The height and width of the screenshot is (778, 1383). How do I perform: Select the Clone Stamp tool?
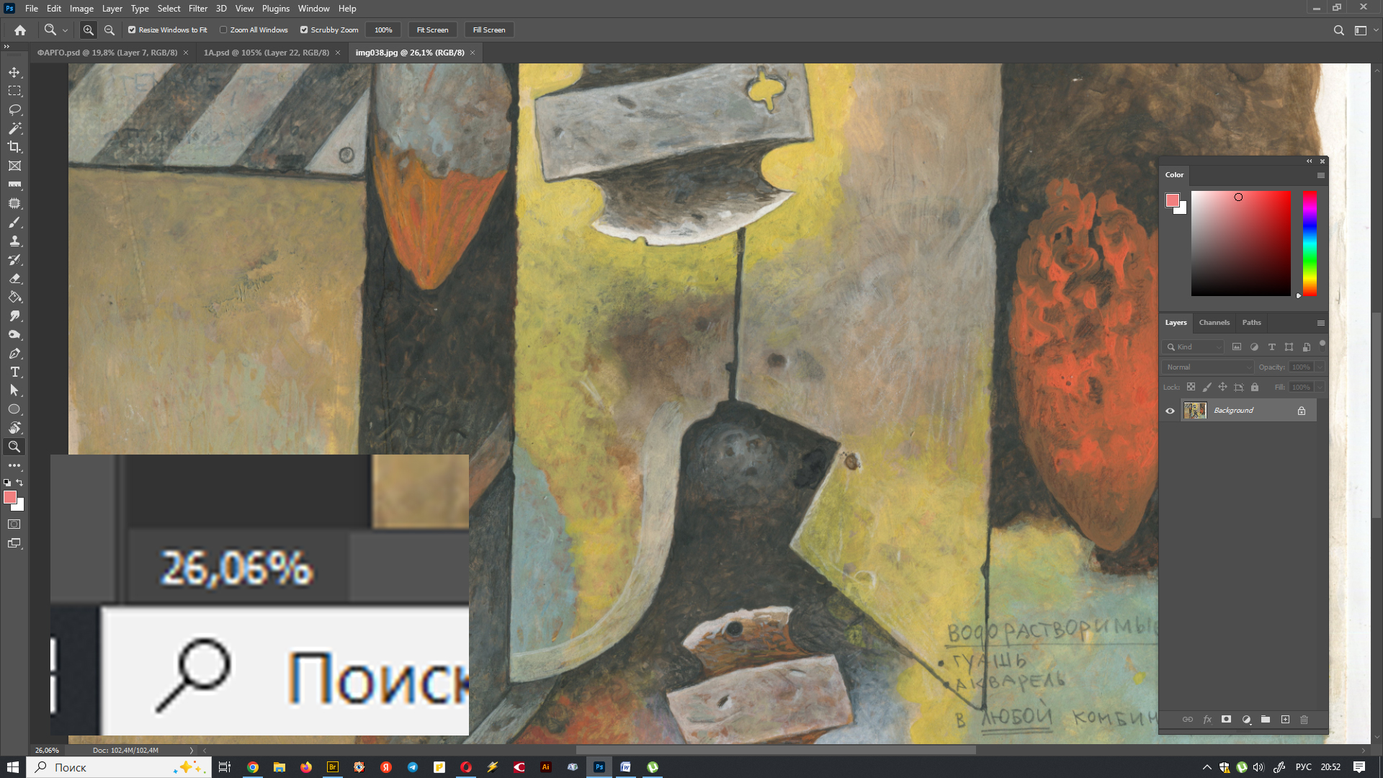coord(14,241)
